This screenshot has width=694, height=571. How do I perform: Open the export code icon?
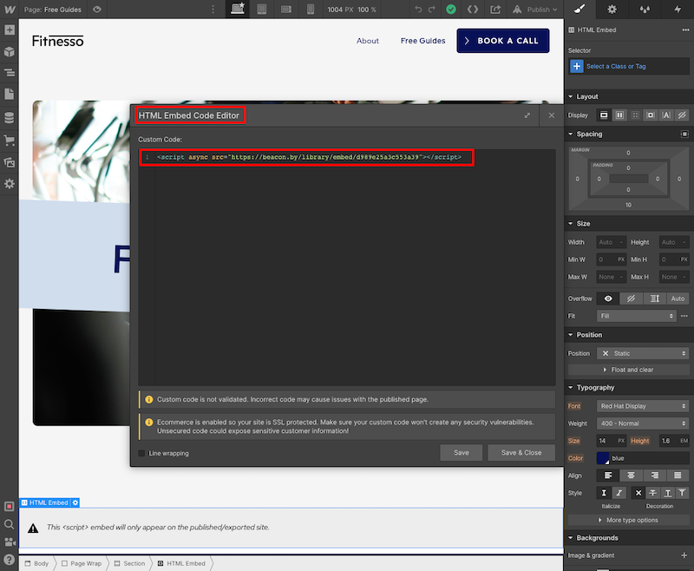(473, 10)
